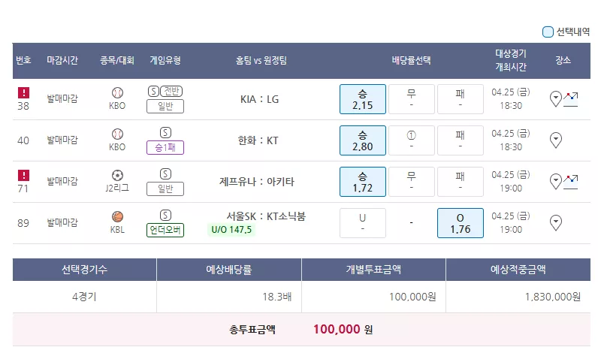This screenshot has width=598, height=347.
Task: Open location pin for 제프유나 vs 아키타
Action: [556, 182]
